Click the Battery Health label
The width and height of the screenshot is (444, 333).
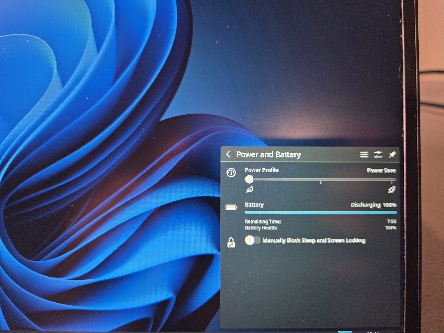click(x=261, y=228)
